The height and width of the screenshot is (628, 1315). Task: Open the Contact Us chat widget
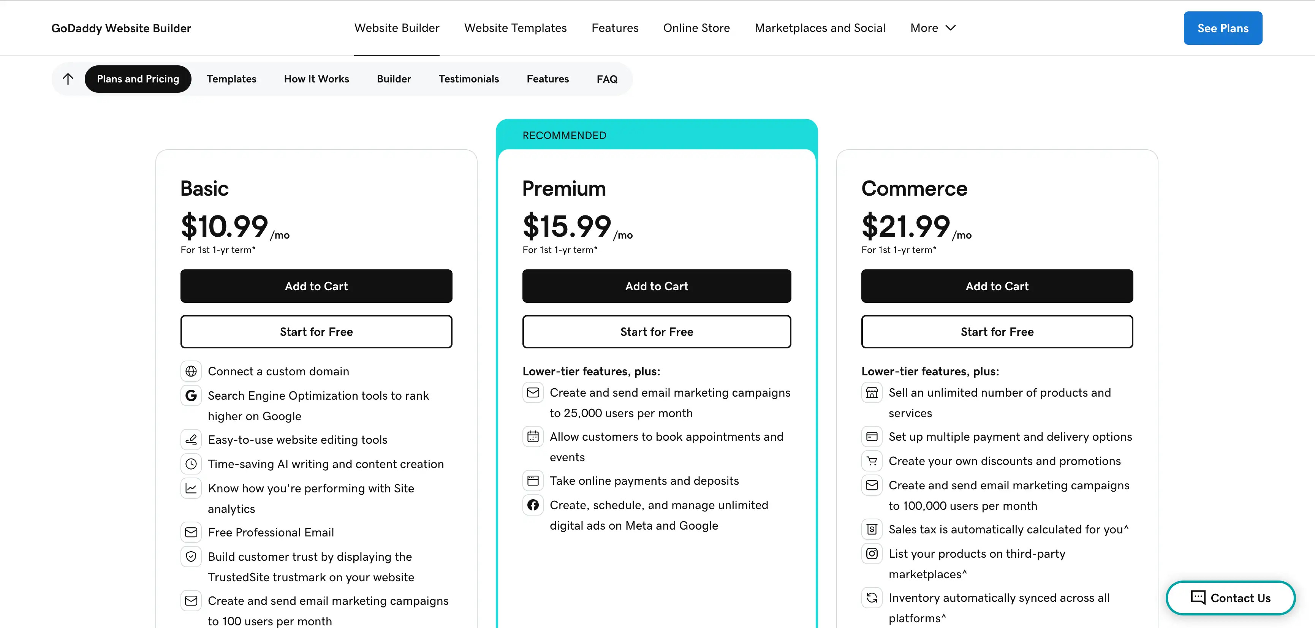tap(1230, 598)
